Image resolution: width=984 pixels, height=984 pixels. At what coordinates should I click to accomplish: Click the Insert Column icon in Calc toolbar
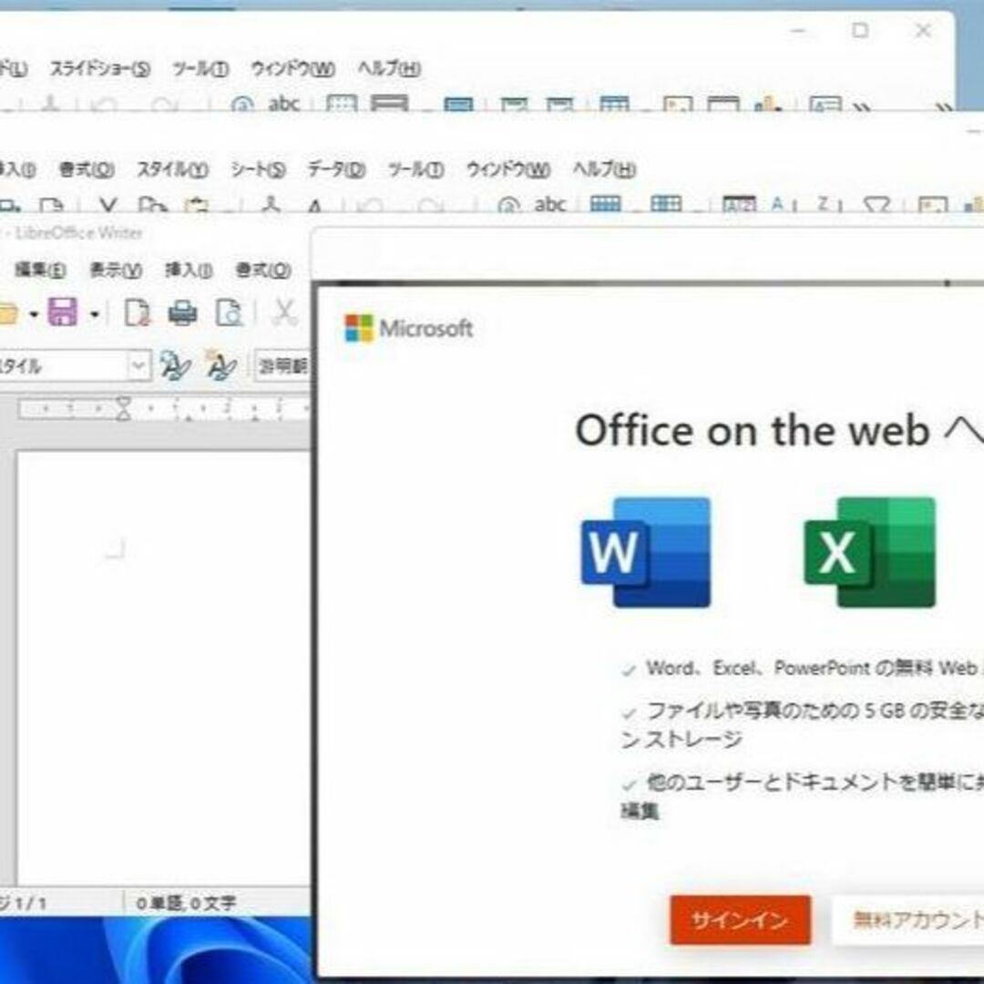666,205
